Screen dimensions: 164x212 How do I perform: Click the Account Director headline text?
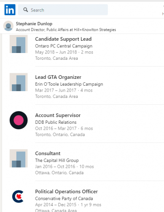click(x=66, y=30)
